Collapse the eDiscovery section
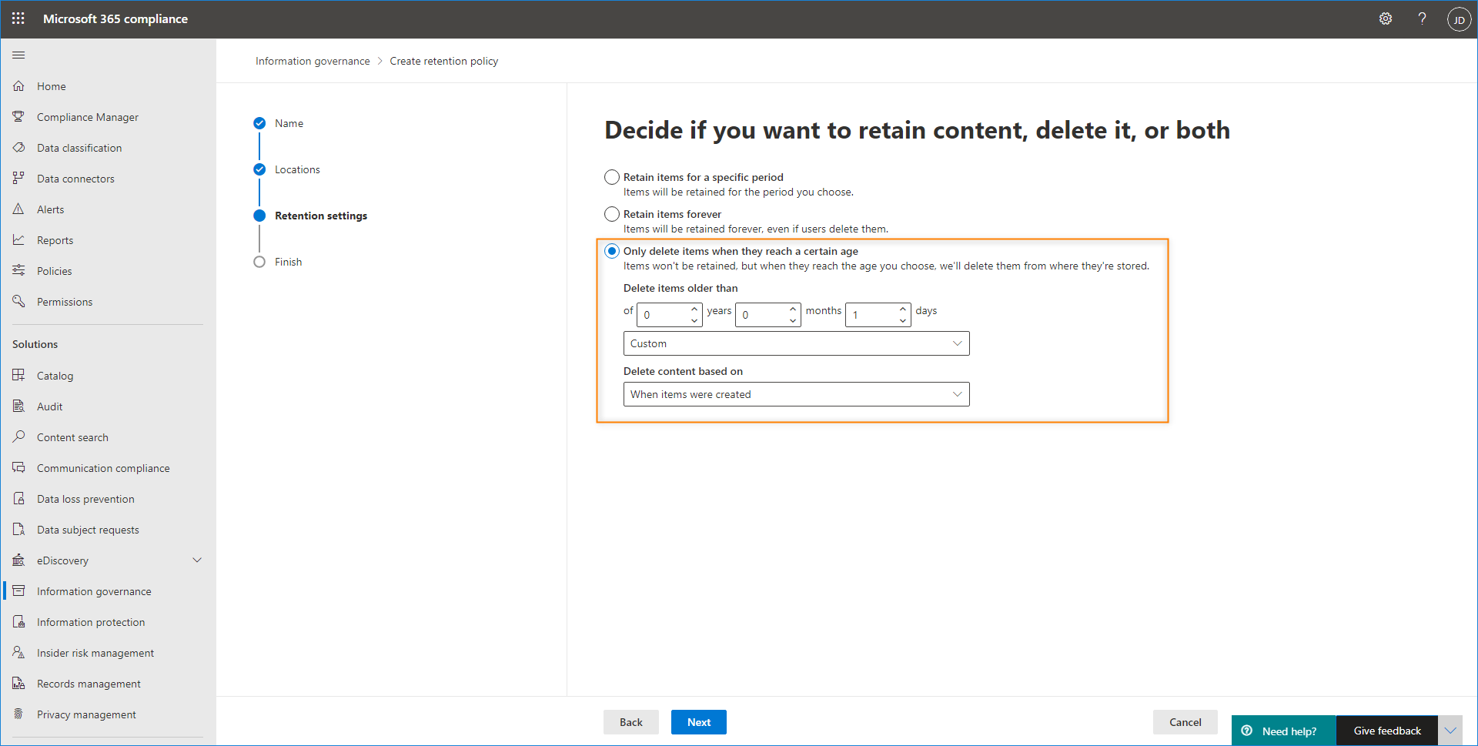This screenshot has height=746, width=1478. pyautogui.click(x=197, y=560)
